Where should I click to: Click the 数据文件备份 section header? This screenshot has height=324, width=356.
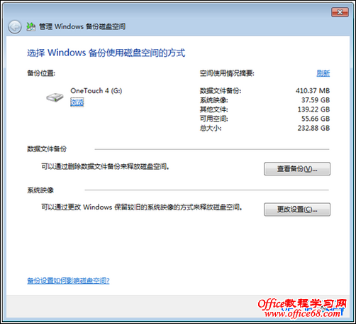47,149
